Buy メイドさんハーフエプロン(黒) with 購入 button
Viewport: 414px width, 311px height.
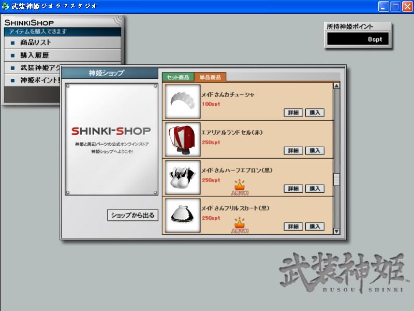(x=315, y=189)
